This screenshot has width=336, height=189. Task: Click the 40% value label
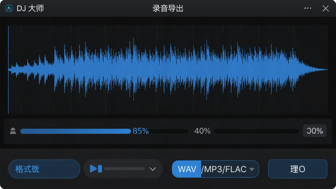click(x=202, y=131)
